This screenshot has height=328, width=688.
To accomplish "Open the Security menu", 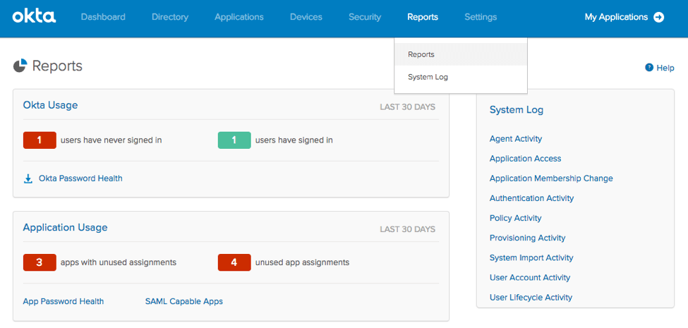I will 365,17.
